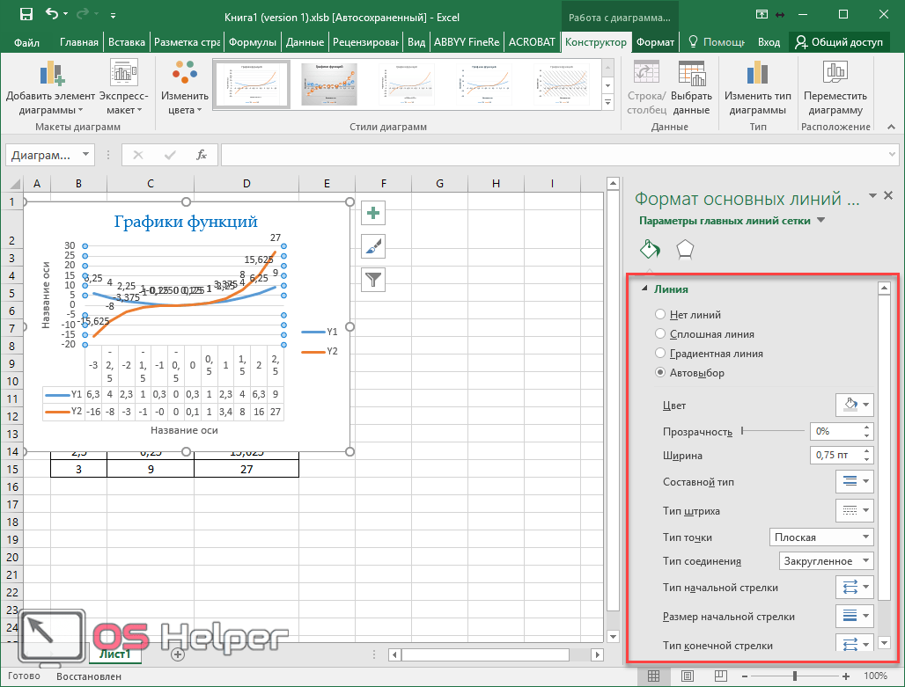Click the 'Общий доступ' share button
This screenshot has width=905, height=687.
tap(838, 42)
